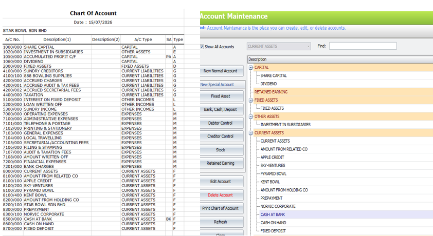Collapse the CAPITAL tree group
The width and height of the screenshot is (433, 236).
click(x=251, y=68)
